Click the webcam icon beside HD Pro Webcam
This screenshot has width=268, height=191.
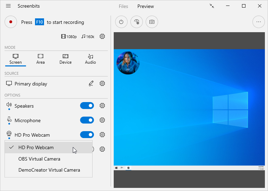(9, 134)
